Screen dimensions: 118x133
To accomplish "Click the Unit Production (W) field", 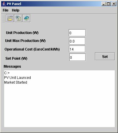I will (77, 33).
